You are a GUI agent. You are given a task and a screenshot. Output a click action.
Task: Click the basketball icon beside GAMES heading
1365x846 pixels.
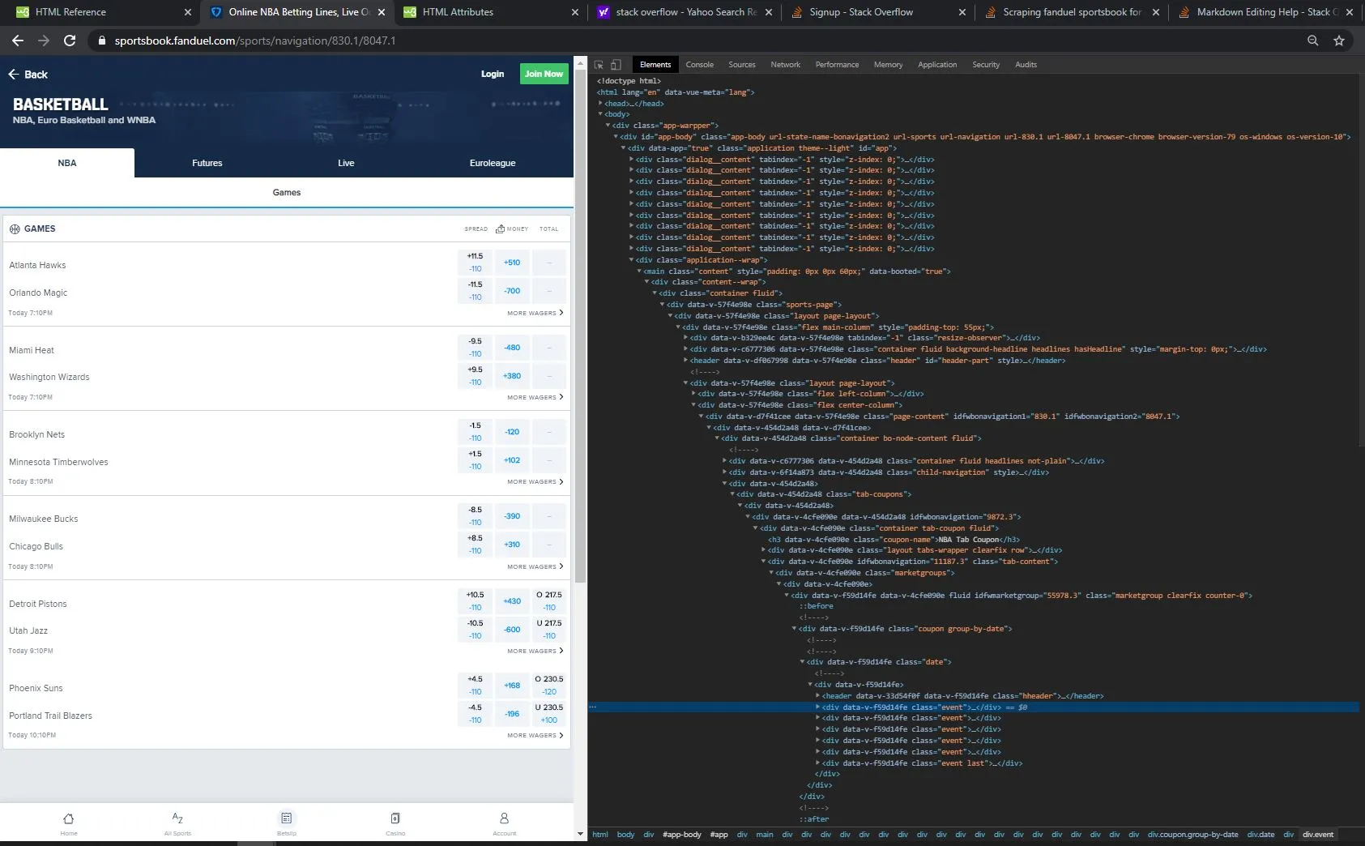[x=15, y=229]
